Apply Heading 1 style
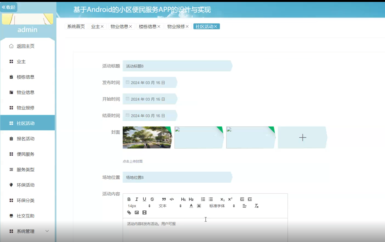Viewport: 385px width, 242px height. (x=183, y=199)
